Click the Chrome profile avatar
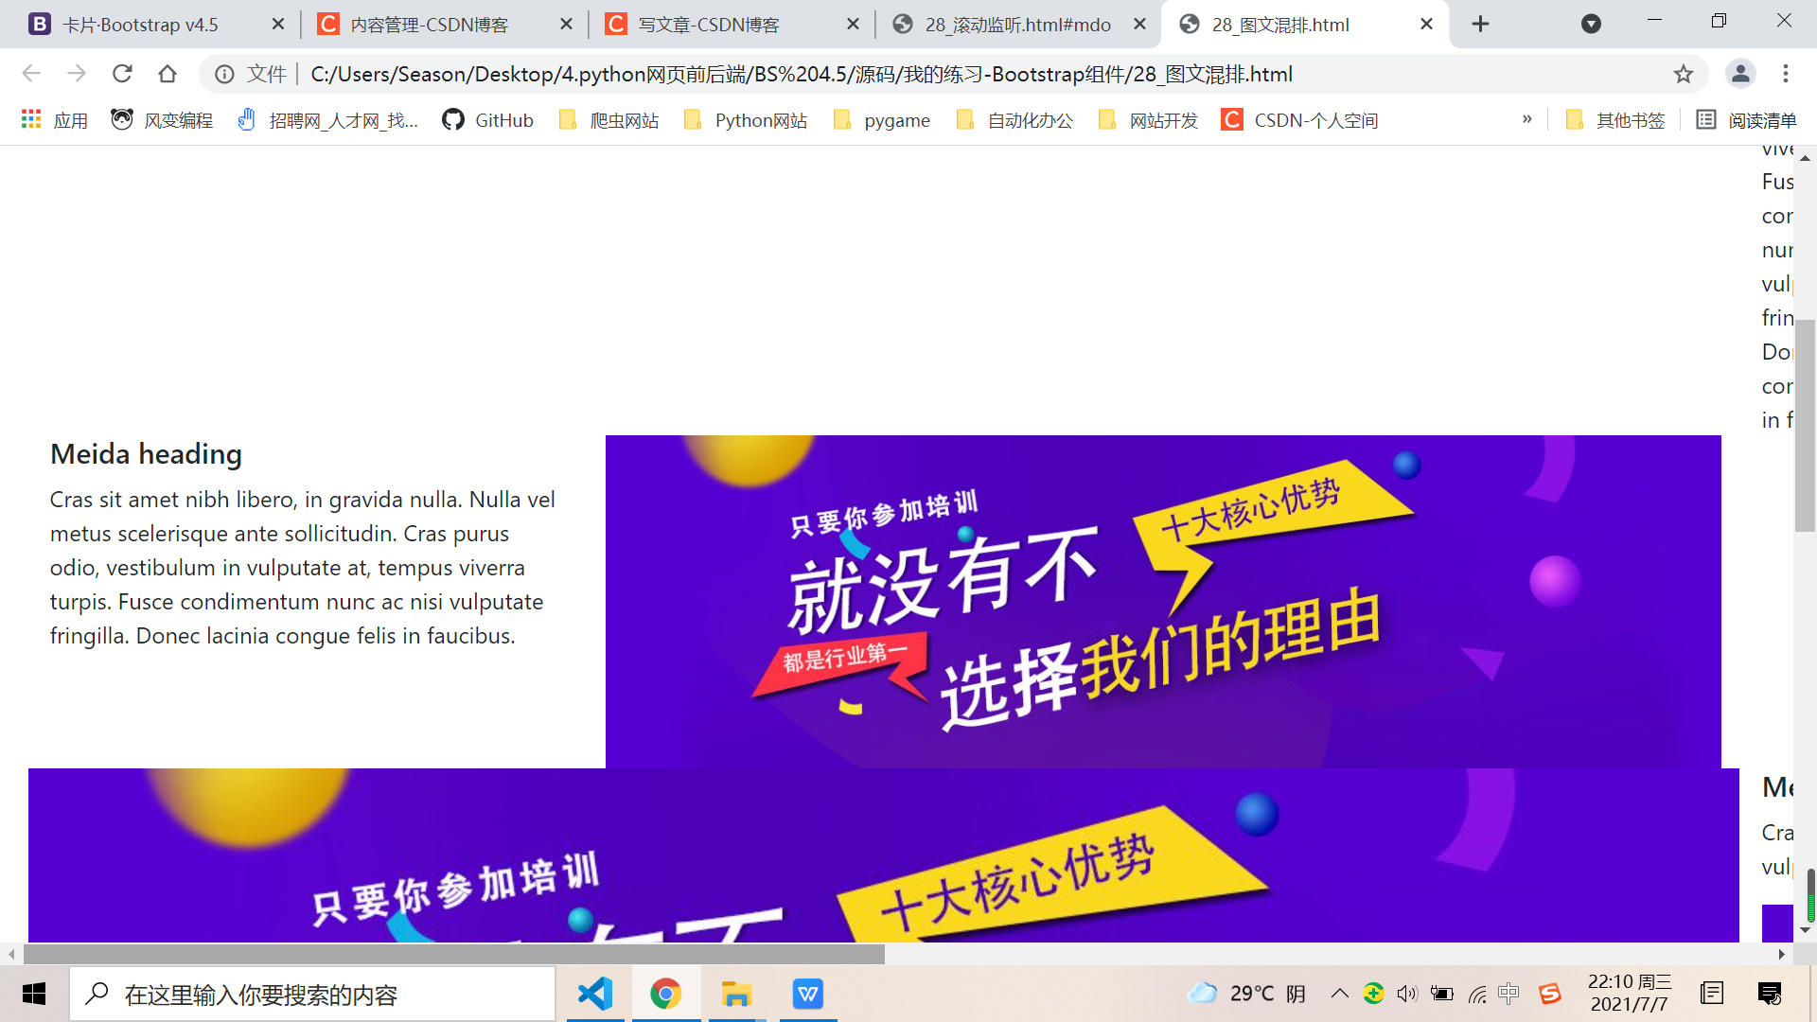This screenshot has width=1817, height=1022. [x=1741, y=73]
